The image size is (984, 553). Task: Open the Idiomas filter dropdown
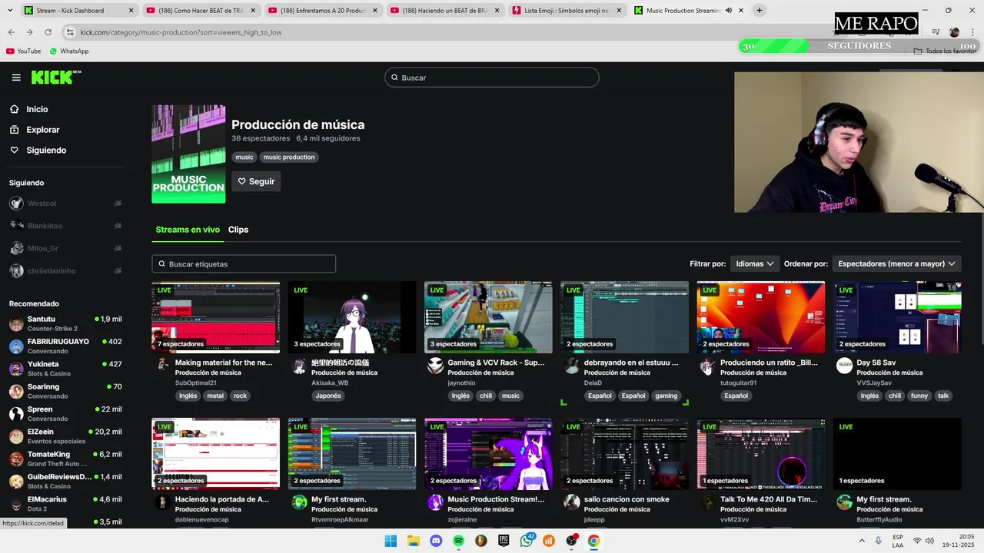[754, 263]
